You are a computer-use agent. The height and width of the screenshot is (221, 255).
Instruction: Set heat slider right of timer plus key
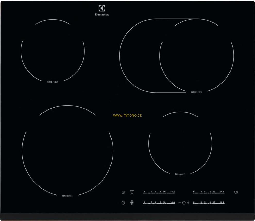[209, 203]
